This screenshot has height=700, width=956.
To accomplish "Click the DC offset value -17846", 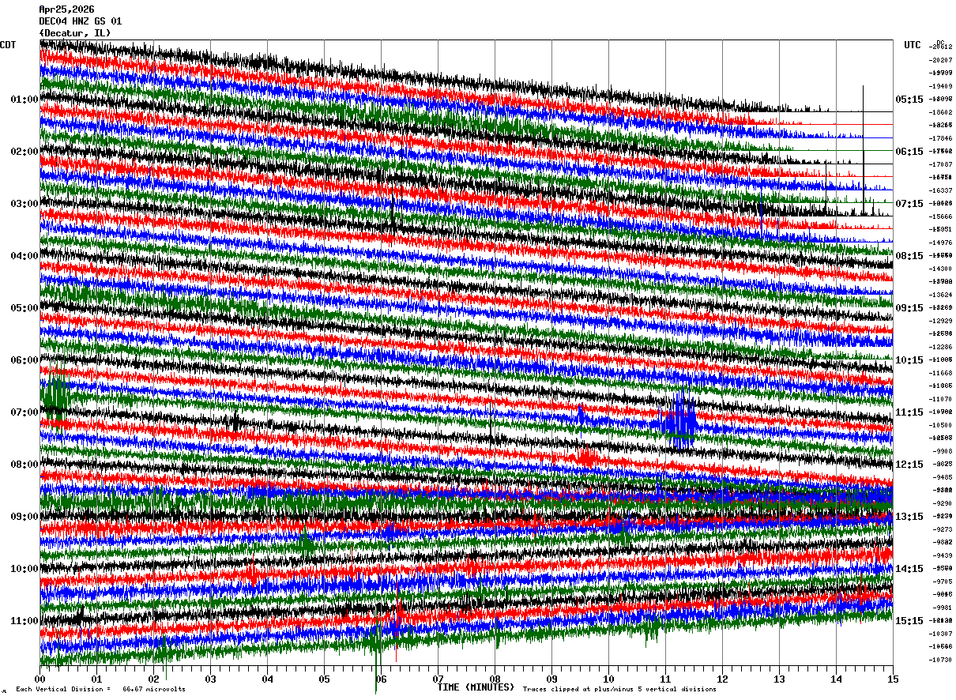I will pyautogui.click(x=942, y=138).
